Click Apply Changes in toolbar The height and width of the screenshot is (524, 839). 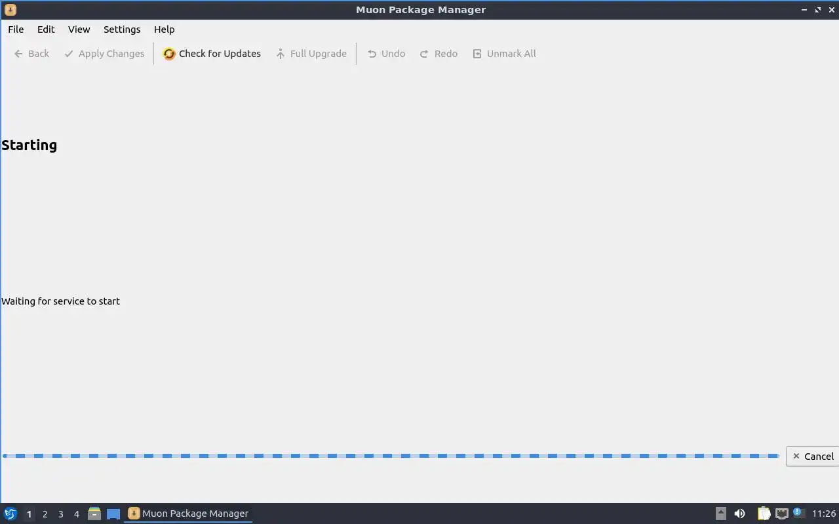[x=104, y=54]
